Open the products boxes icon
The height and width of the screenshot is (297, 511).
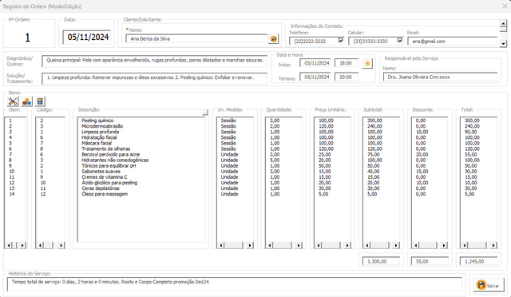26,101
